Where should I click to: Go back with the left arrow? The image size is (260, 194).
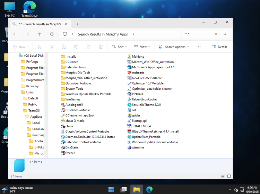(x=15, y=34)
